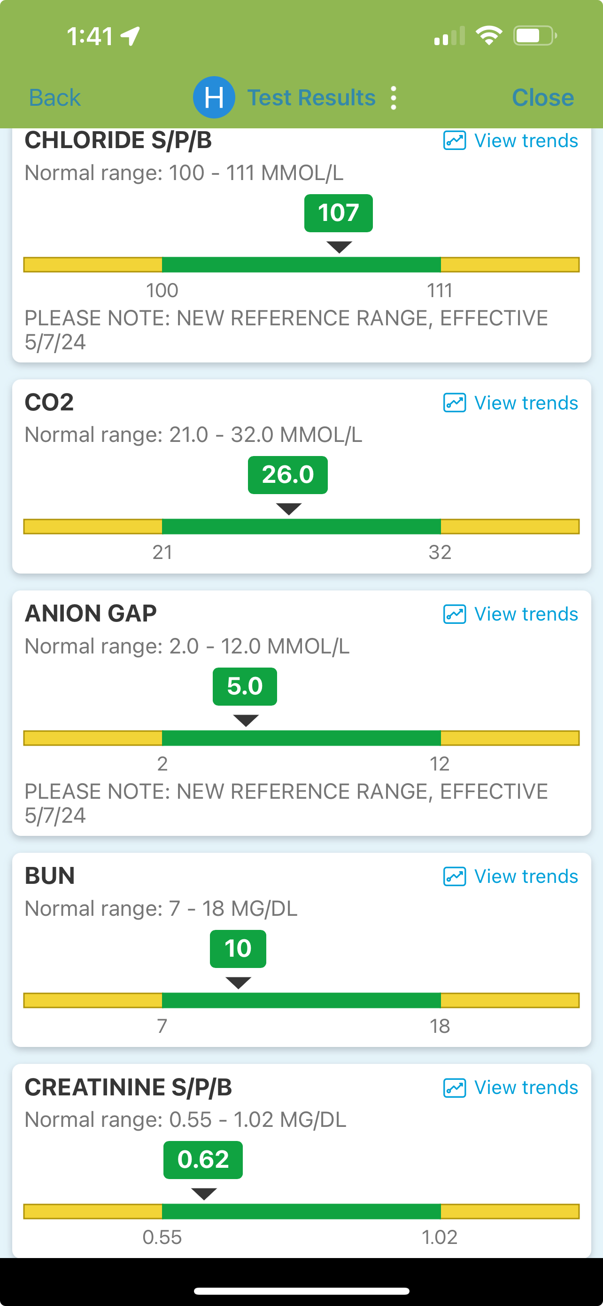Viewport: 603px width, 1306px height.
Task: Tap the Creatinine 0.62 value badge
Action: [203, 1160]
